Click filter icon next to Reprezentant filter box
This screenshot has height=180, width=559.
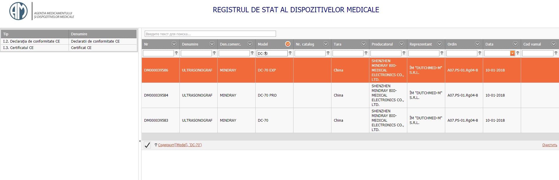442,53
